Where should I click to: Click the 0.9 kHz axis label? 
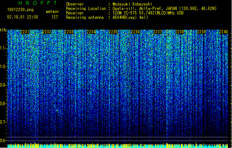coord(3,85)
